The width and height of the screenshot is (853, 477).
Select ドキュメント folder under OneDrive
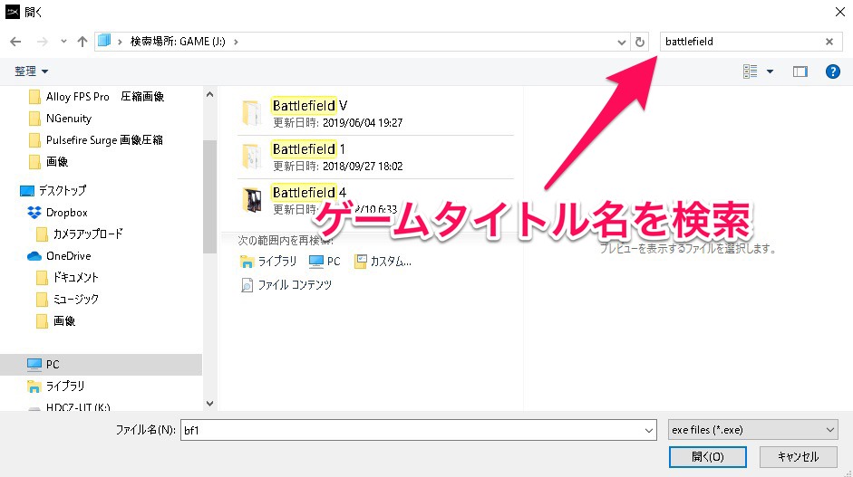point(75,278)
